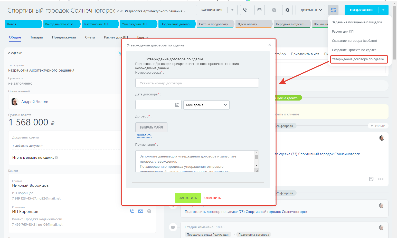Click the Добавить link under the file button
Viewport: 397px width, 238px height.
144,135
